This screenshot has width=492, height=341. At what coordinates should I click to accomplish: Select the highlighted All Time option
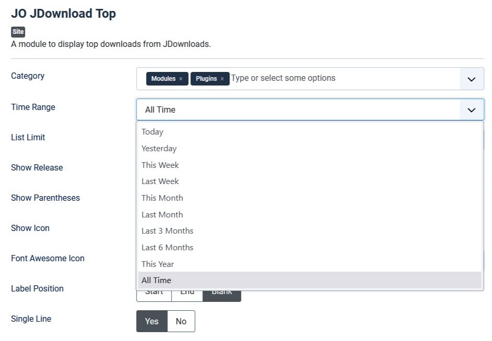coord(156,280)
